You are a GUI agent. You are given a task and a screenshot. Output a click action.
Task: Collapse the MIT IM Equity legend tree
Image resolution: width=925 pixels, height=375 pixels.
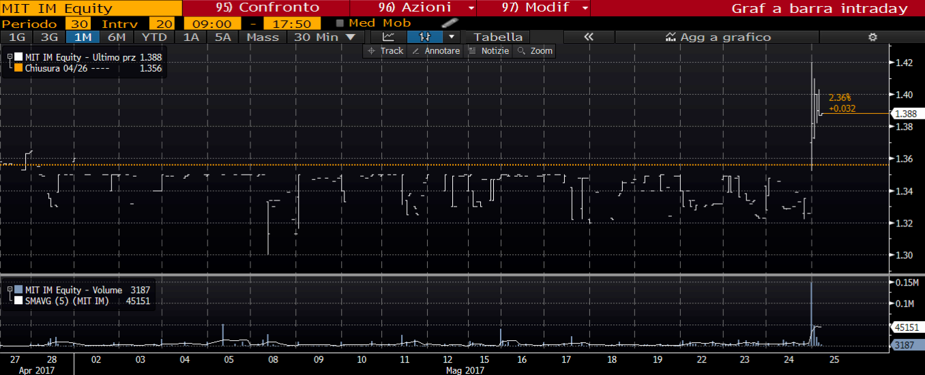10,57
